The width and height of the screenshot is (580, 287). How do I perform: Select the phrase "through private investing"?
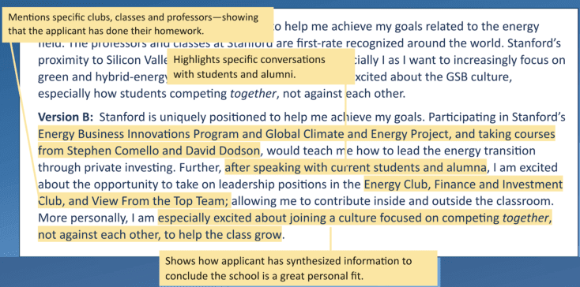[106, 168]
